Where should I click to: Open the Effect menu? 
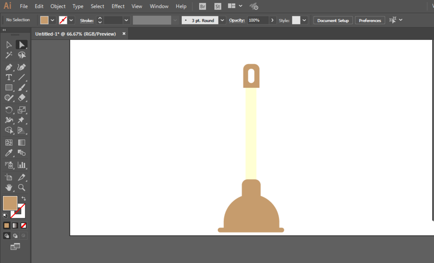click(x=118, y=6)
